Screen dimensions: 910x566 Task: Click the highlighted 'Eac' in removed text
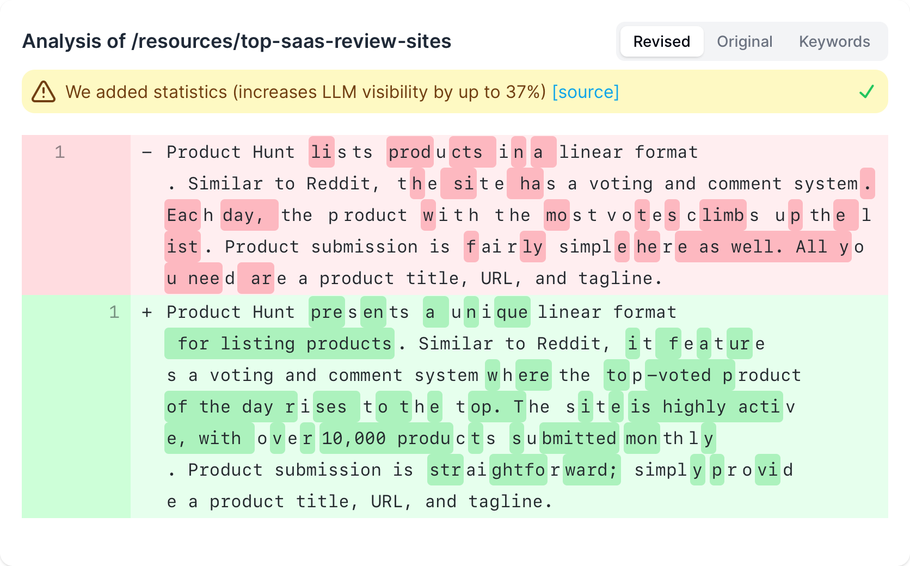(183, 215)
